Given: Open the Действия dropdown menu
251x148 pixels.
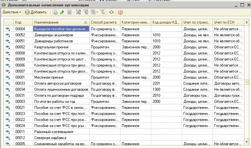Looking at the screenshot, I should tap(12, 12).
